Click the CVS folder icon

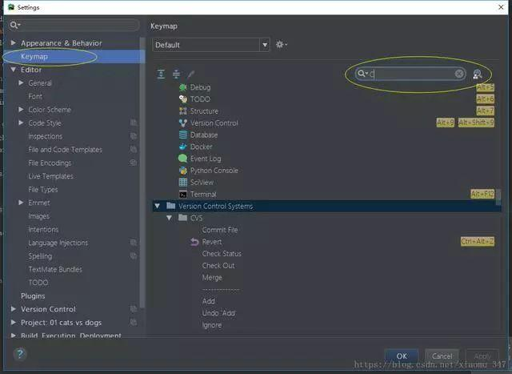click(x=183, y=218)
